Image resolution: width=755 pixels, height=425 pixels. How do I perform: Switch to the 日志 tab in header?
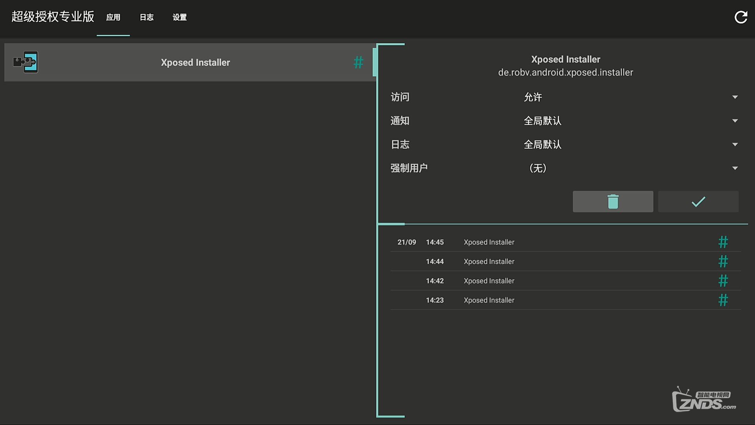point(146,17)
